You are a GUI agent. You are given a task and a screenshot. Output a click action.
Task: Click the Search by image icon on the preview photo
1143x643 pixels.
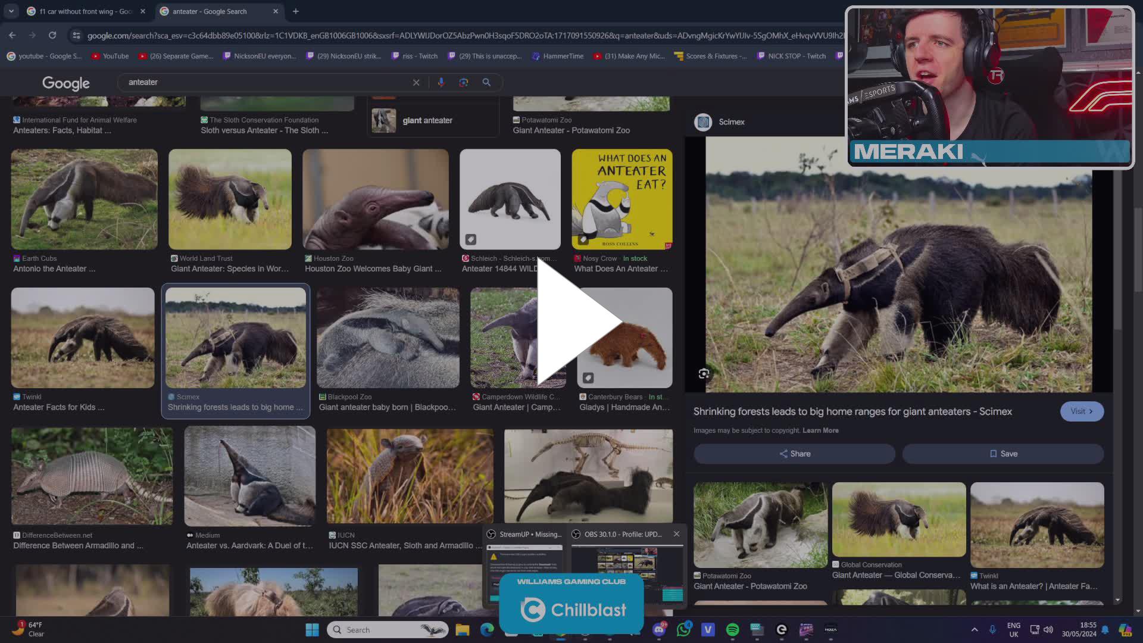click(x=704, y=373)
